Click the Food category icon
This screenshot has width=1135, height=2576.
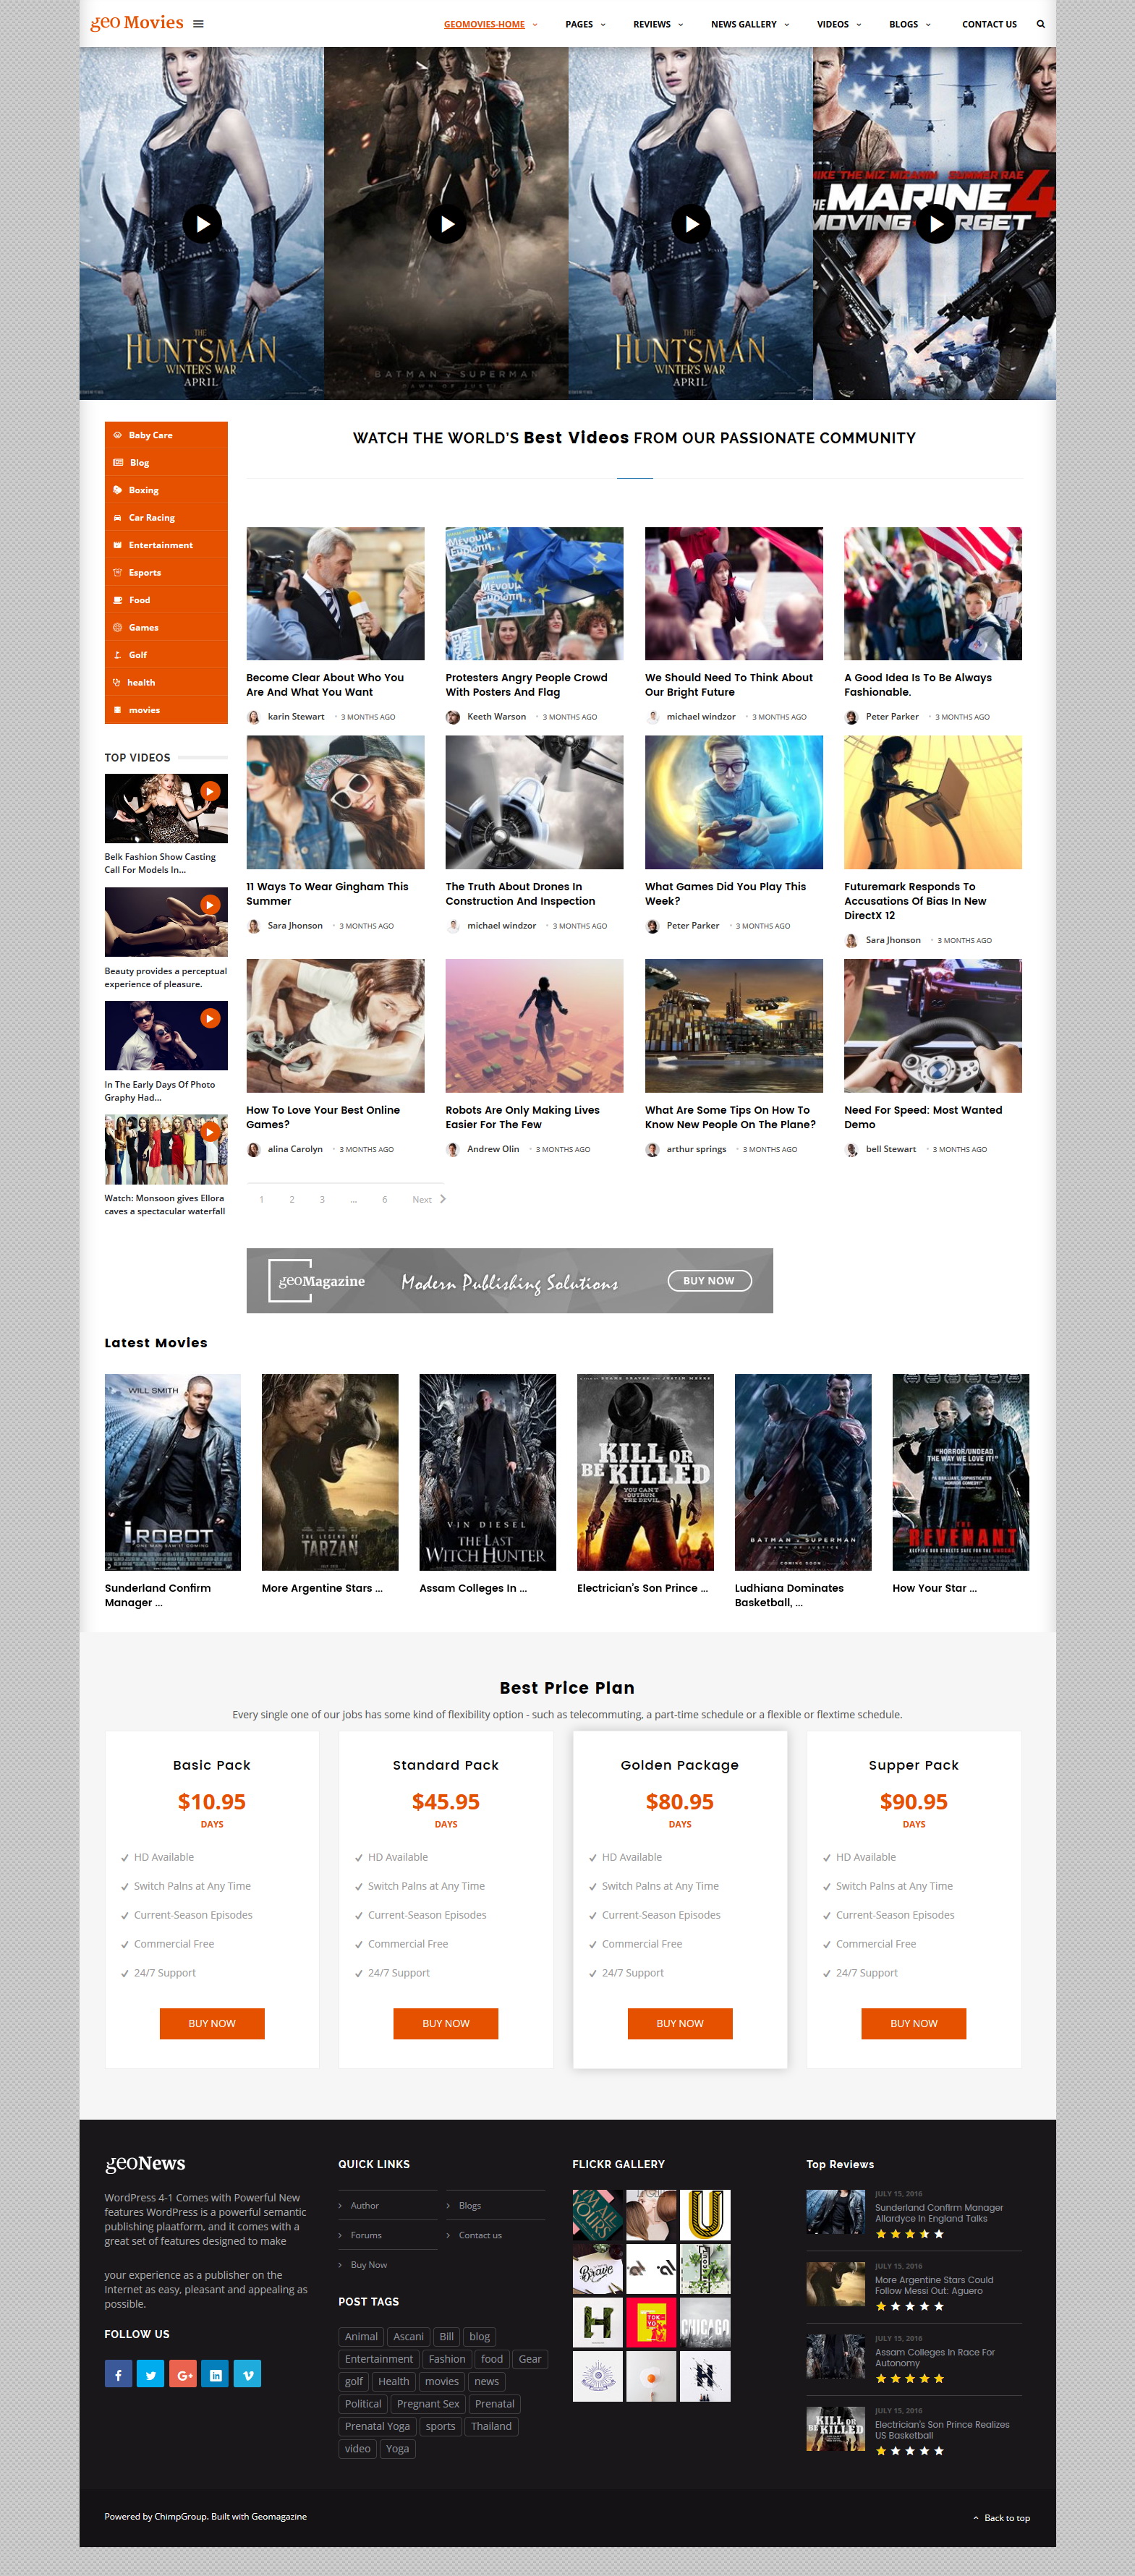[117, 600]
